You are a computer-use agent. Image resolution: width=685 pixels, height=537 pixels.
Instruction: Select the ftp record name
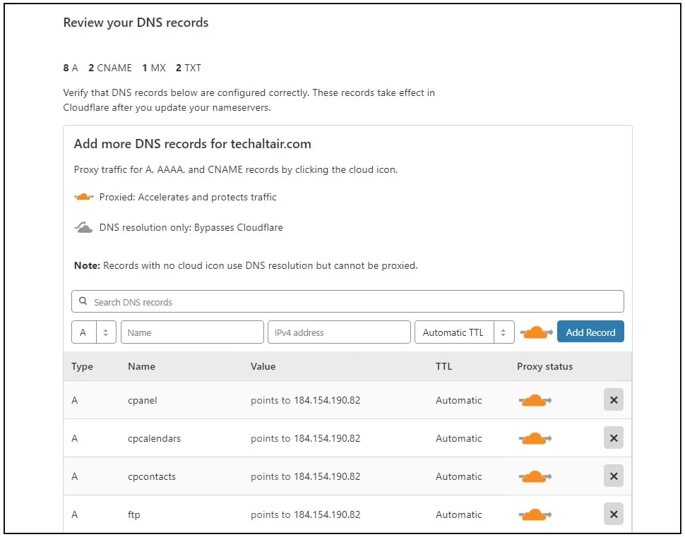coord(134,514)
